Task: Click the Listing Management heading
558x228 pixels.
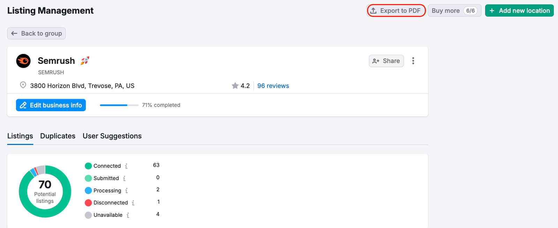Action: [x=51, y=11]
